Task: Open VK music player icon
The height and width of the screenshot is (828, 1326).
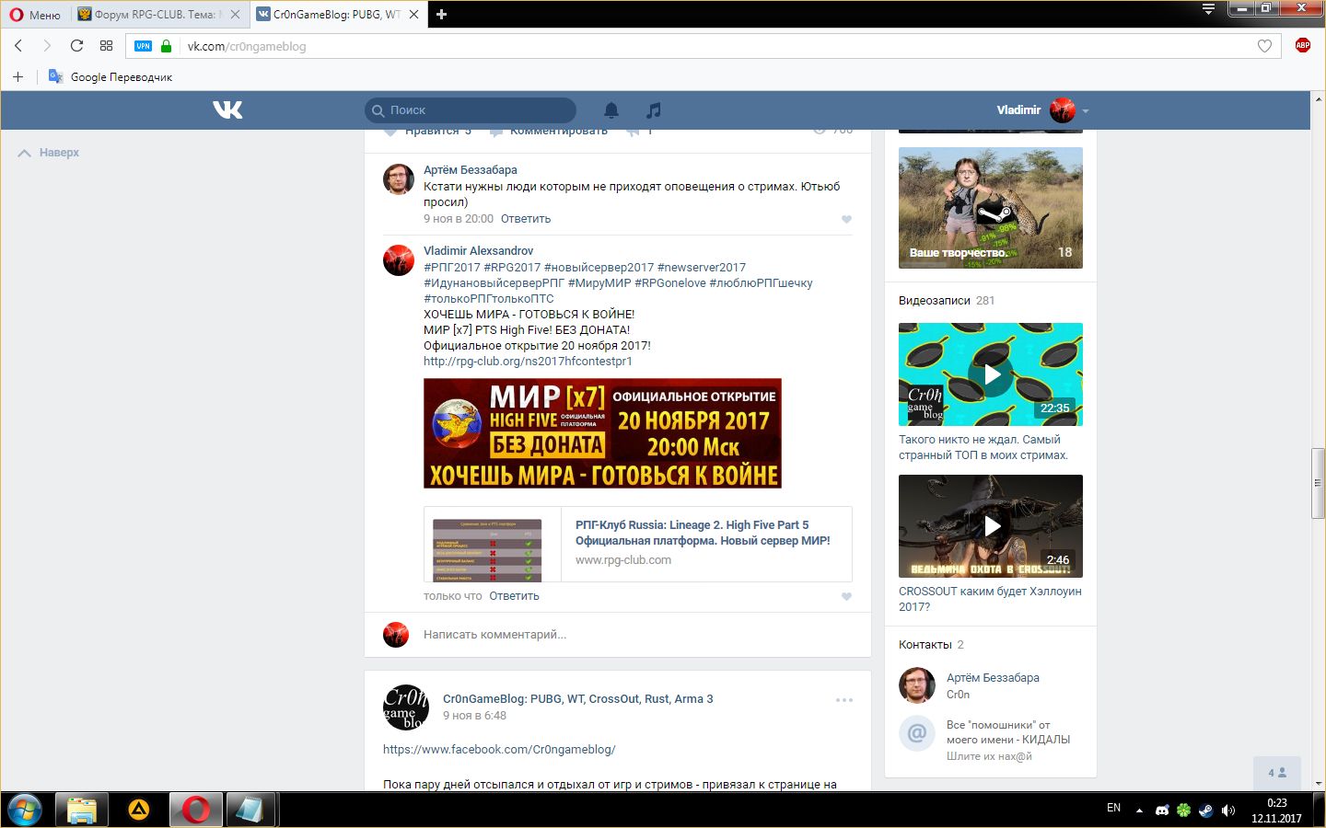Action: point(654,110)
